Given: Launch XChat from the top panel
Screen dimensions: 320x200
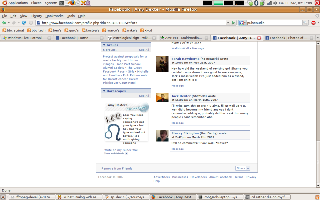Looking at the screenshot, I should tap(83, 3).
